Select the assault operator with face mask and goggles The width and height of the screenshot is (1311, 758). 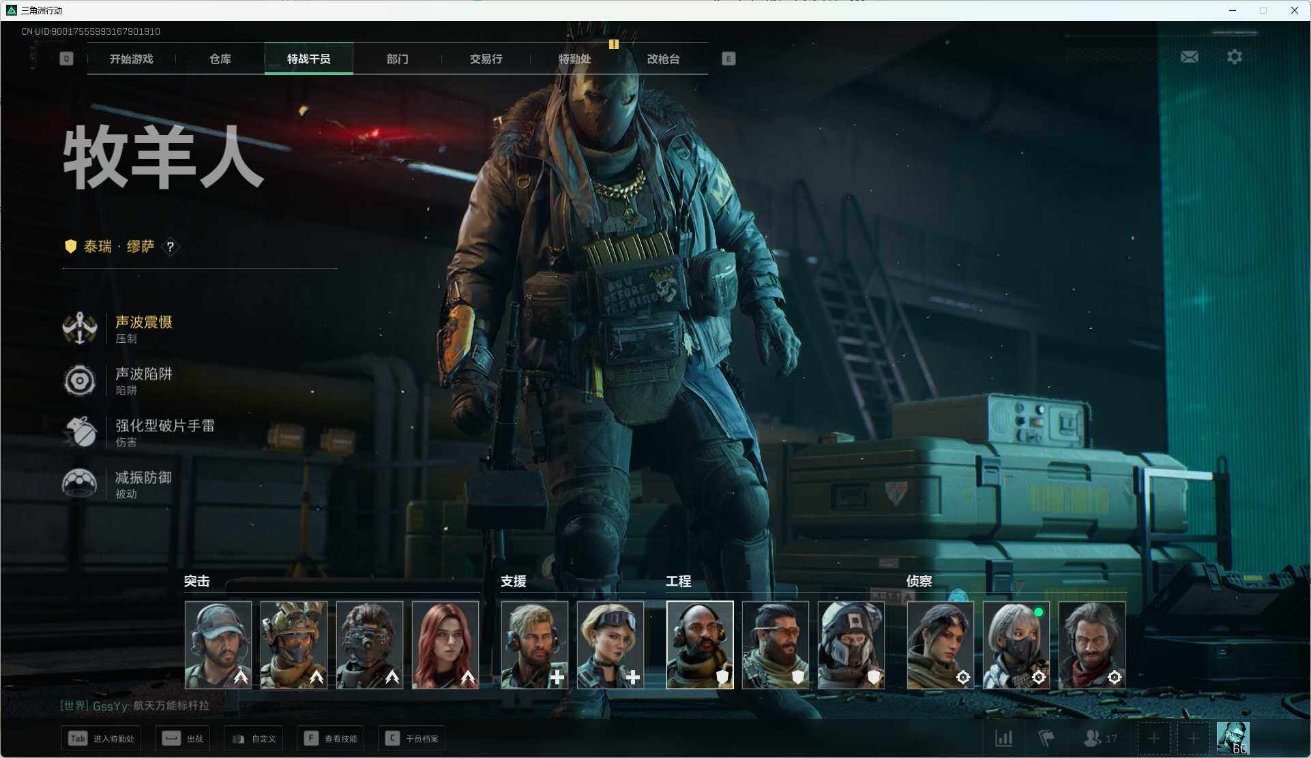point(370,645)
